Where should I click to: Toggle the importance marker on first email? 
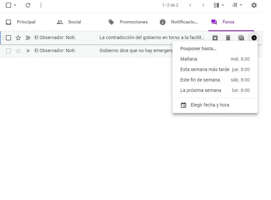(28, 38)
